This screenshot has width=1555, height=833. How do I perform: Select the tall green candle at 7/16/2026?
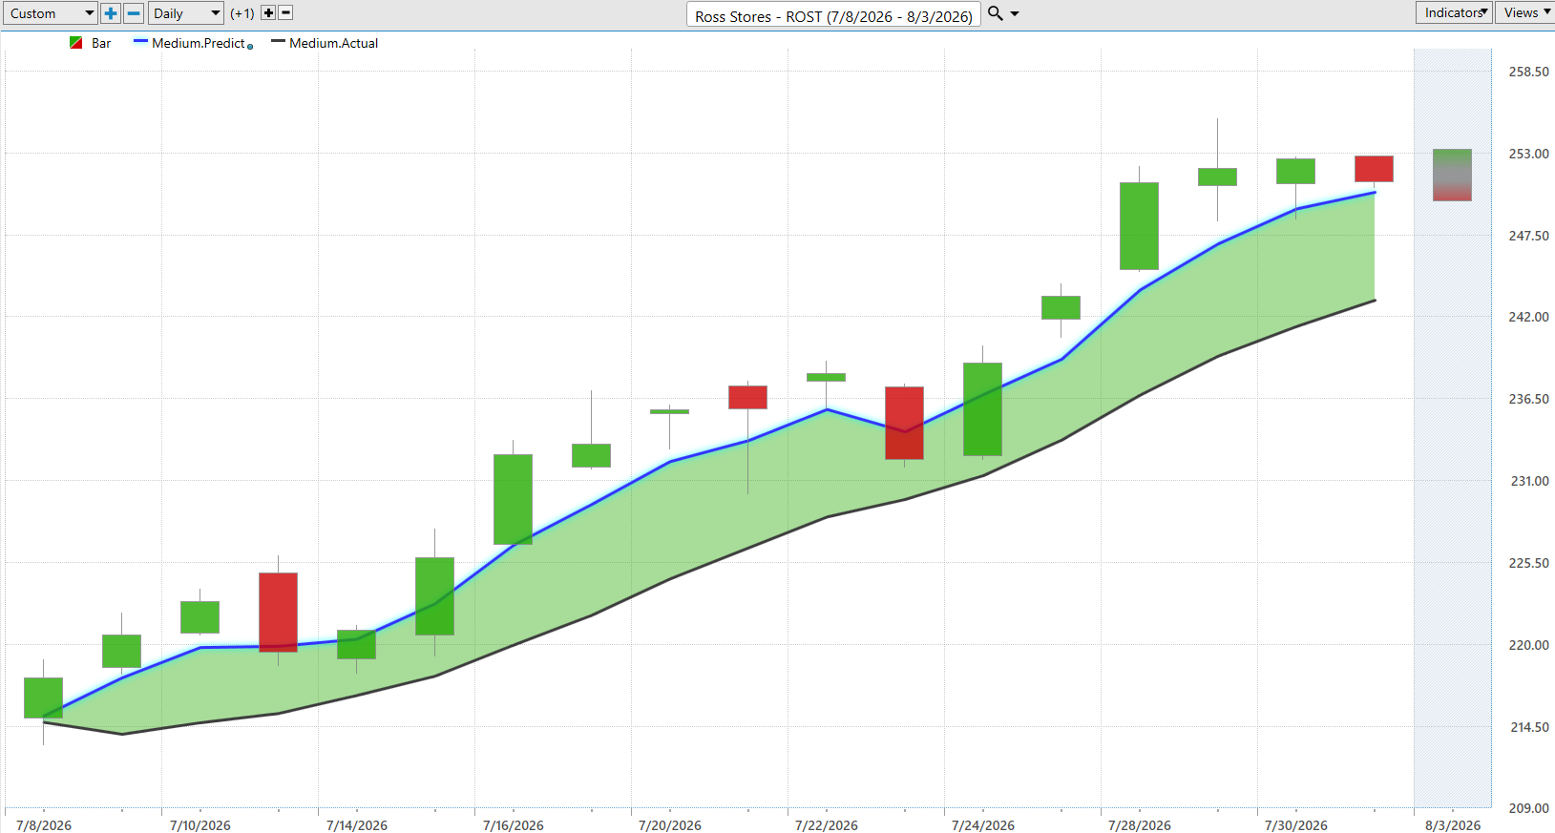[x=513, y=499]
